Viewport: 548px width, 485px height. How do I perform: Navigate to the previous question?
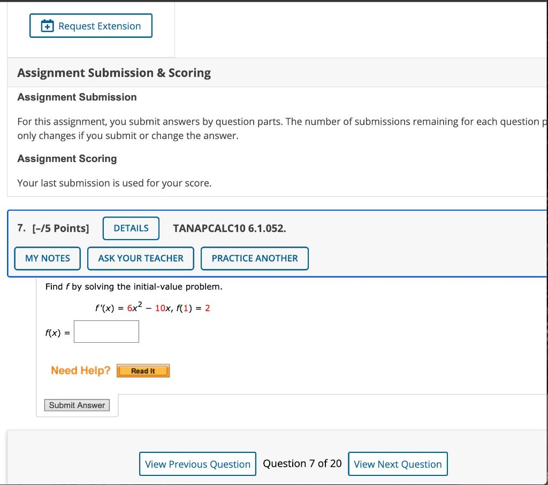point(197,464)
